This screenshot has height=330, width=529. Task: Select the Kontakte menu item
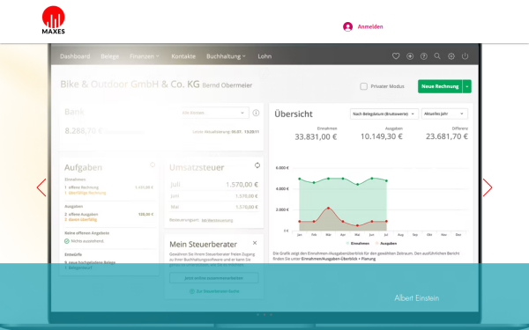183,56
